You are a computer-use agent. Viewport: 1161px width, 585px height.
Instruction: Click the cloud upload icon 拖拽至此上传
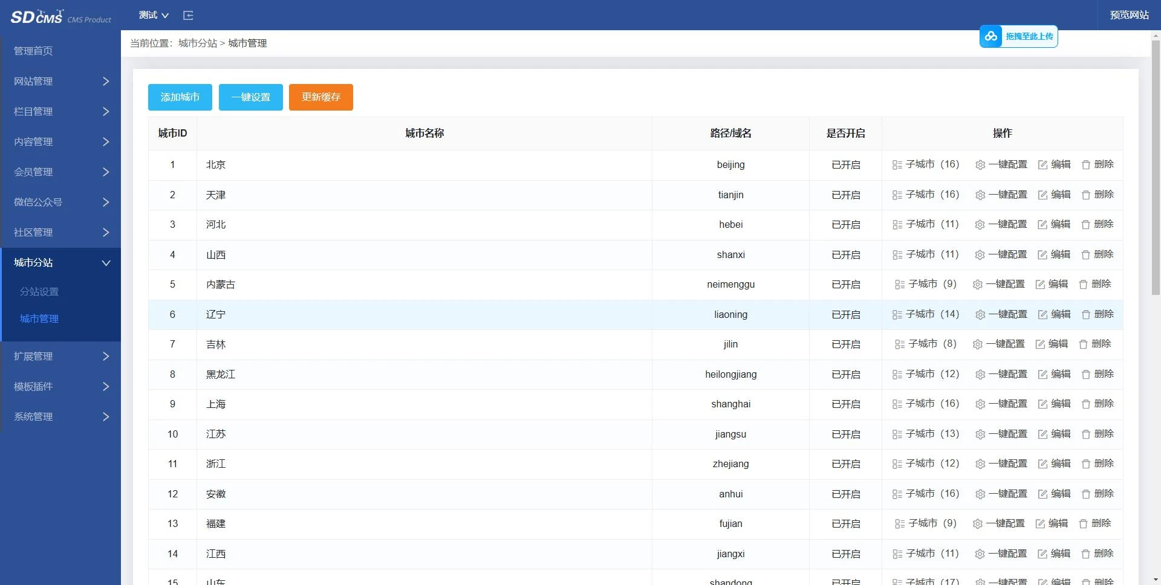click(x=990, y=36)
